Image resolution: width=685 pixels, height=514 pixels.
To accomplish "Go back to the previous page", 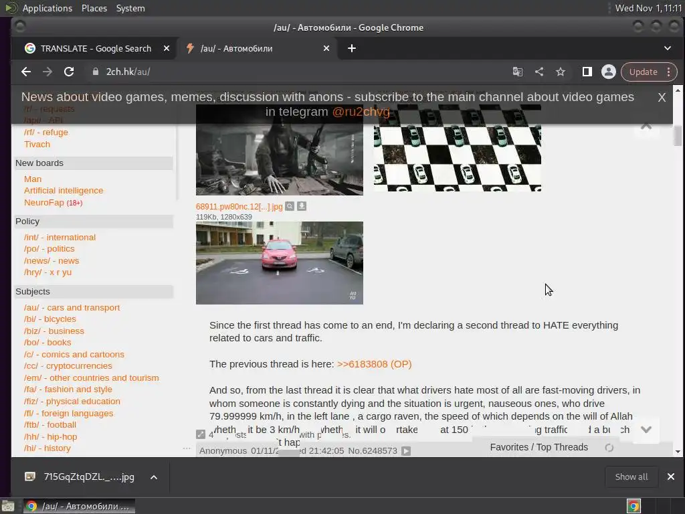I will (26, 72).
